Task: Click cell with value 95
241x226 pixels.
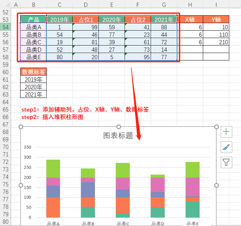Action: click(x=138, y=57)
